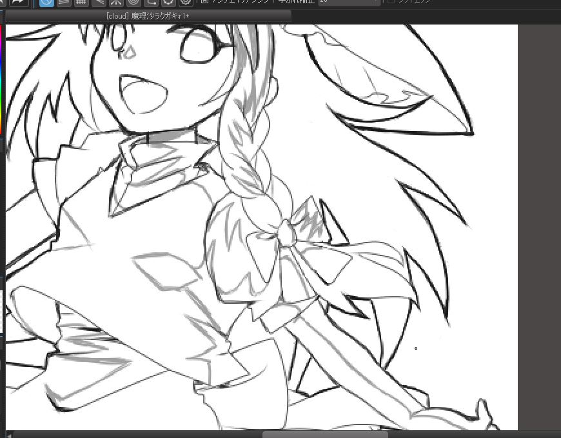This screenshot has height=438, width=561.
Task: Enable the radial lines snap icon
Action: click(x=116, y=3)
